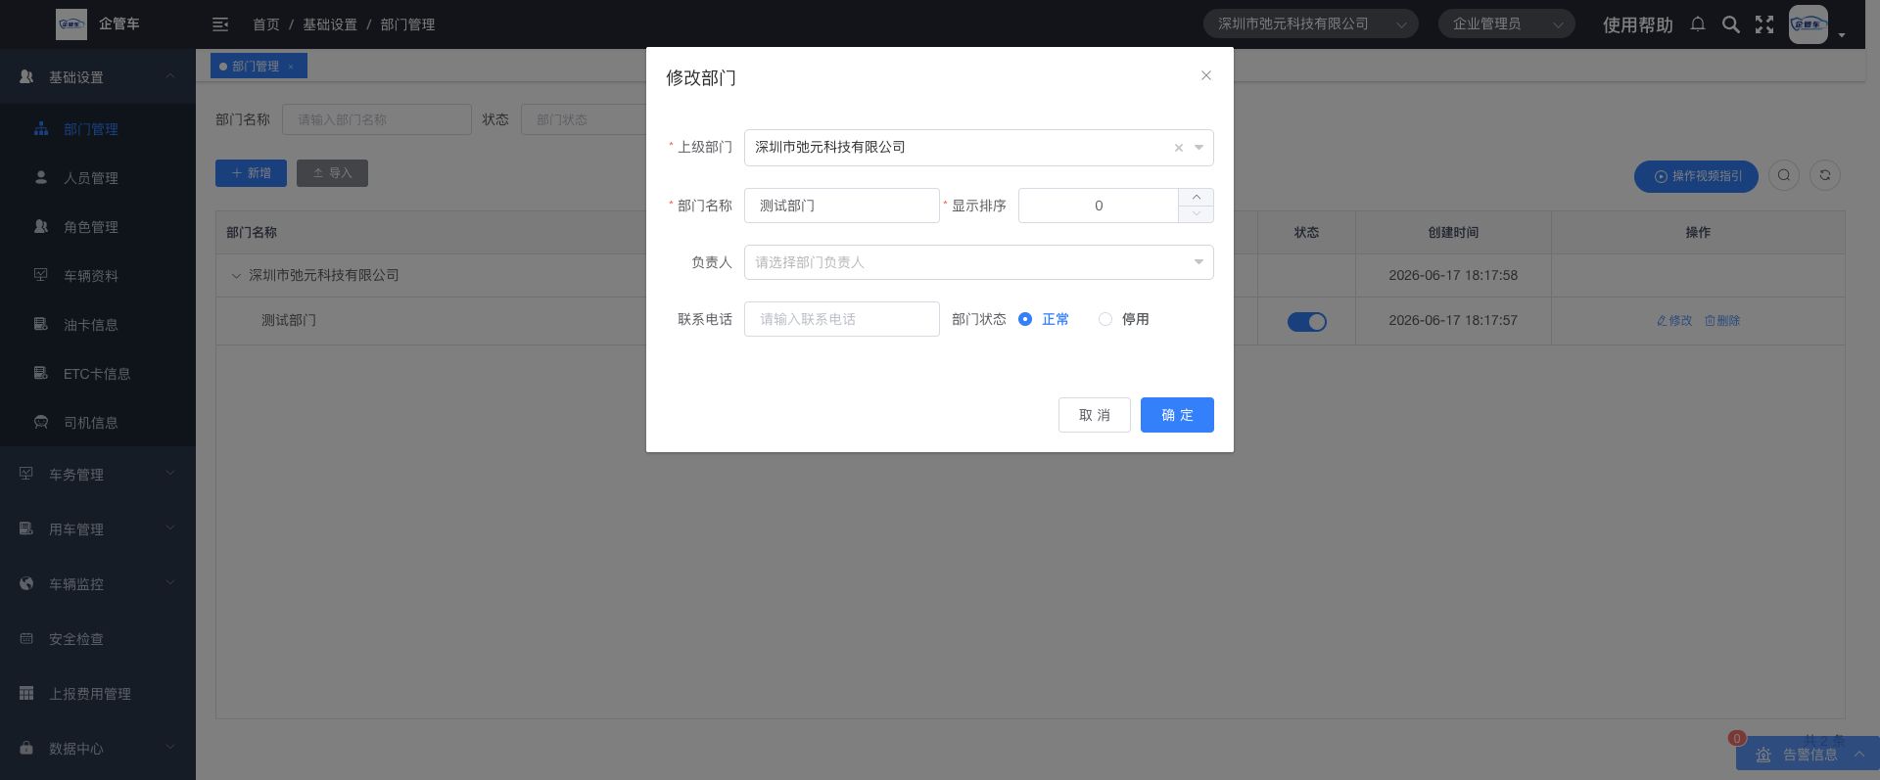
Task: Click the 取消 cancel button
Action: pos(1095,415)
